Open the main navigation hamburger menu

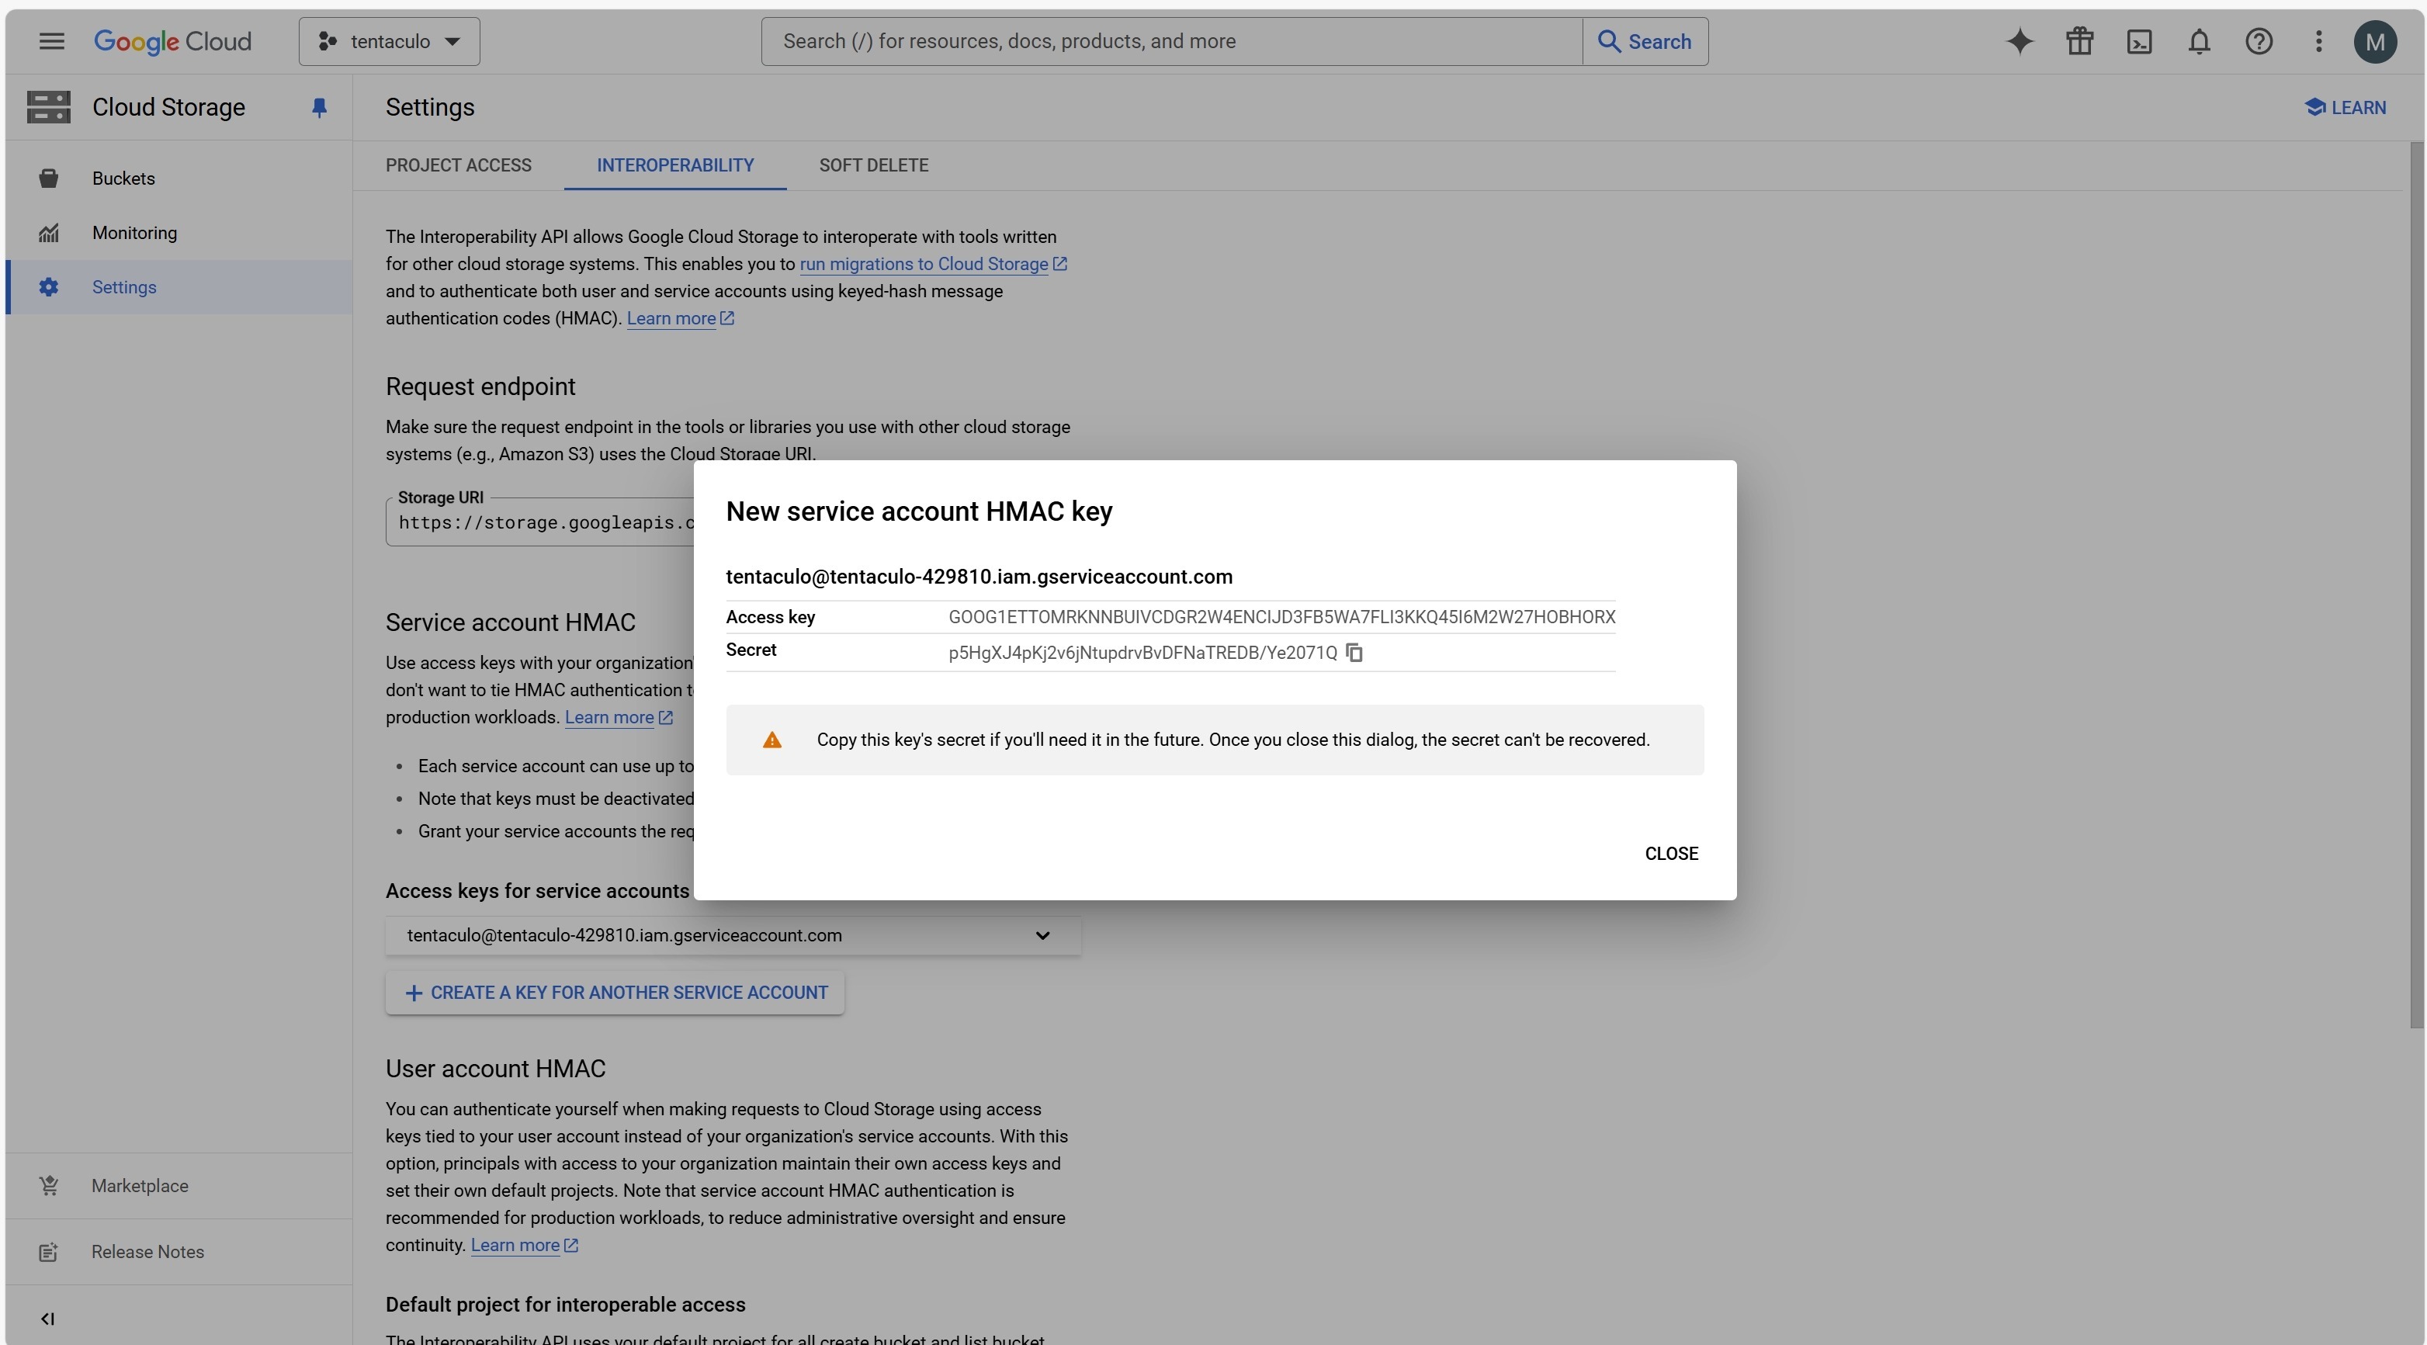tap(52, 41)
